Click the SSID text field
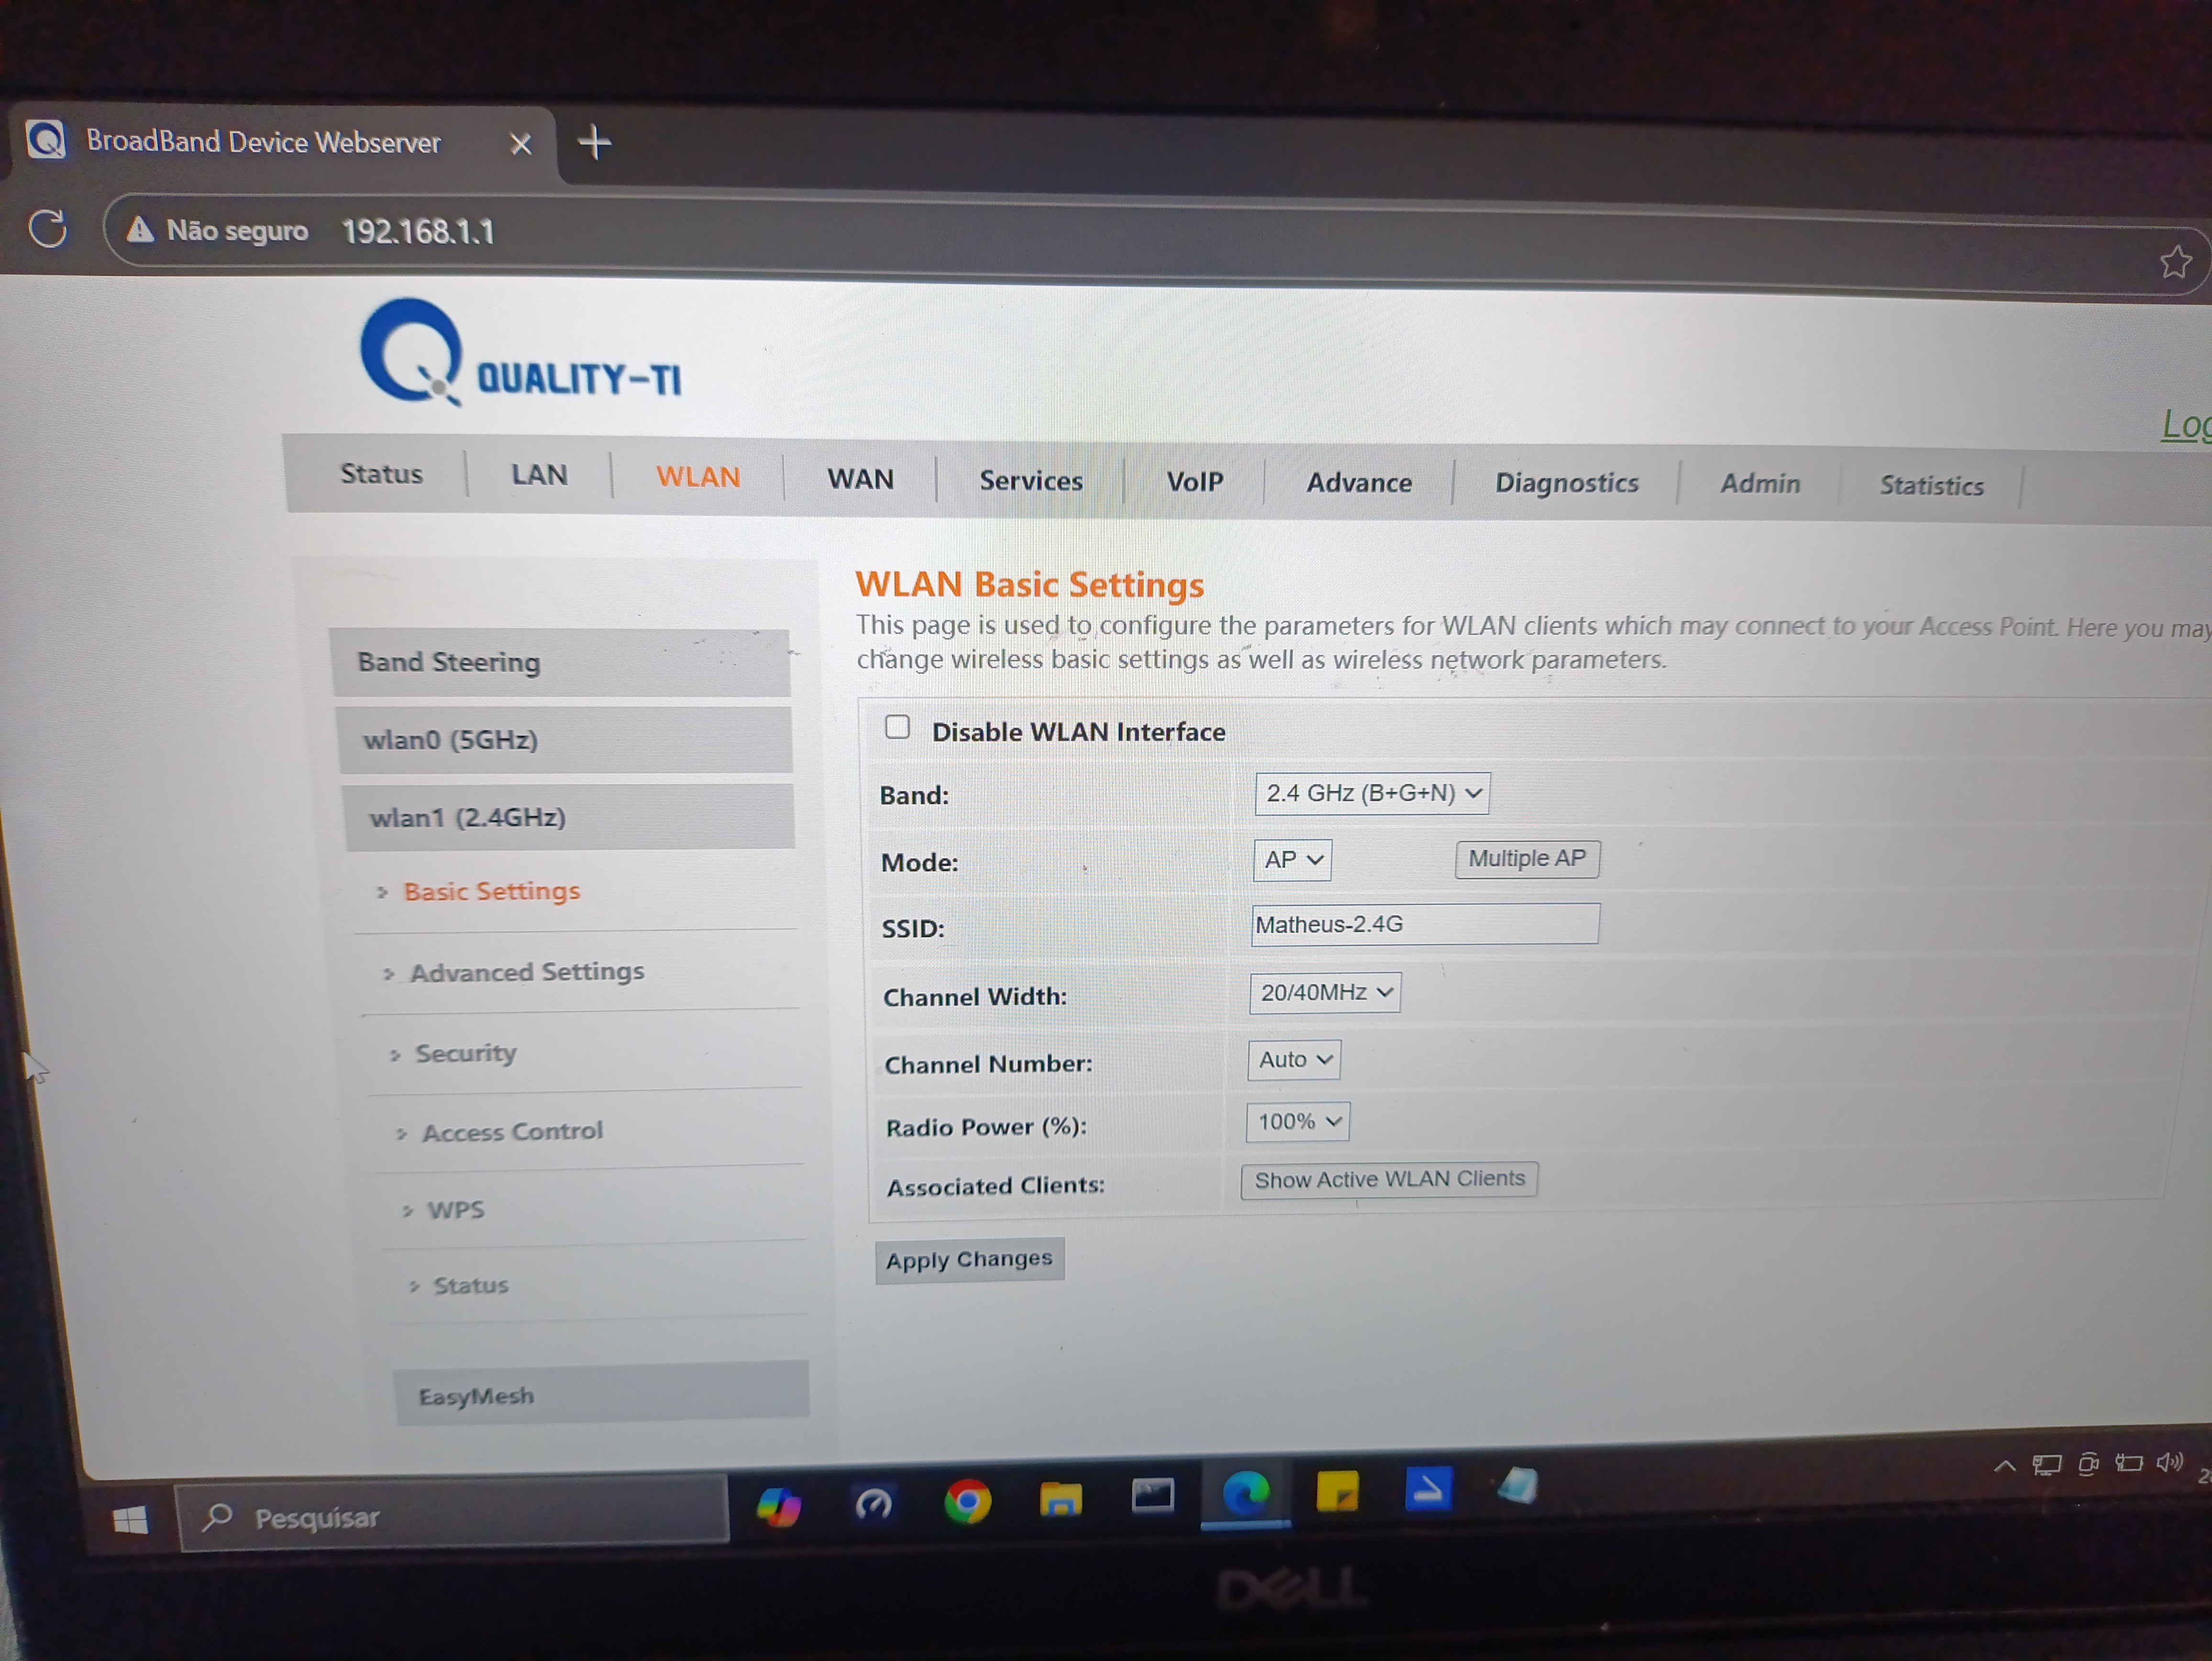 (x=1424, y=924)
